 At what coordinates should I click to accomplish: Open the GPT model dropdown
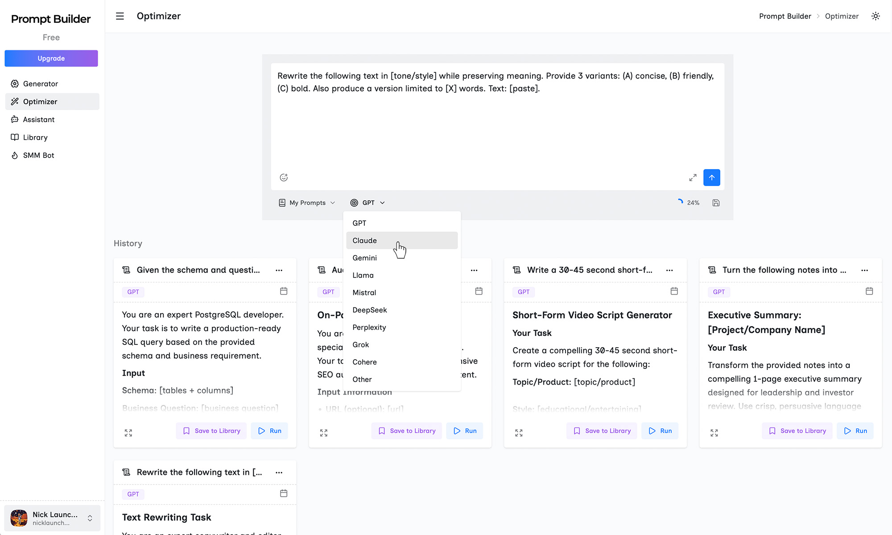368,203
